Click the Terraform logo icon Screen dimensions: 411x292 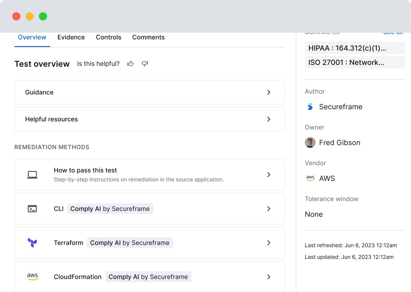(32, 243)
